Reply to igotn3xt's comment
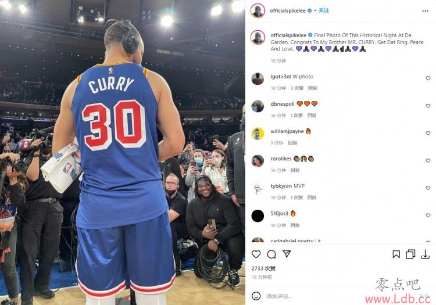436x305 pixels. tap(313, 88)
